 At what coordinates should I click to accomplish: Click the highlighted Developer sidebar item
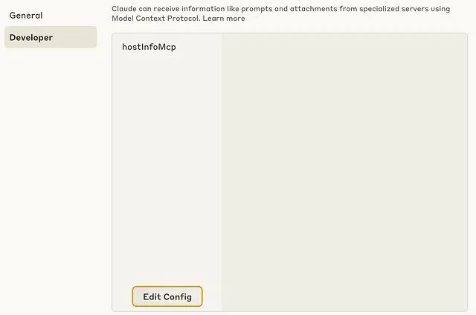(31, 38)
